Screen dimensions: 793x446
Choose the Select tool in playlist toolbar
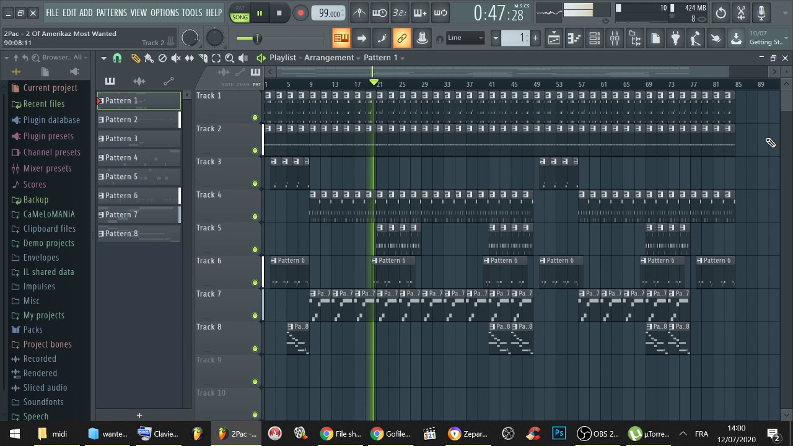tap(216, 58)
